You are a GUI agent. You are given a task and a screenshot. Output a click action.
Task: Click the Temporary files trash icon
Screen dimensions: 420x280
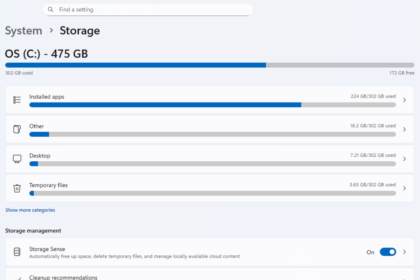point(17,188)
